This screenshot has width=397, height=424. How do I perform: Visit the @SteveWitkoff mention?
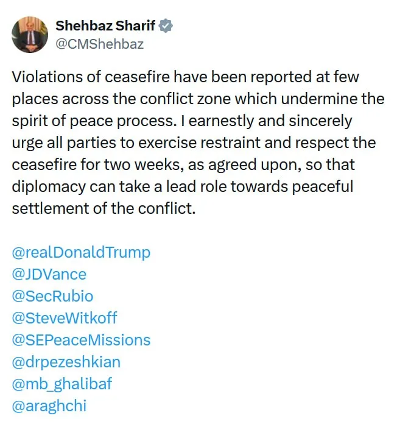(65, 318)
